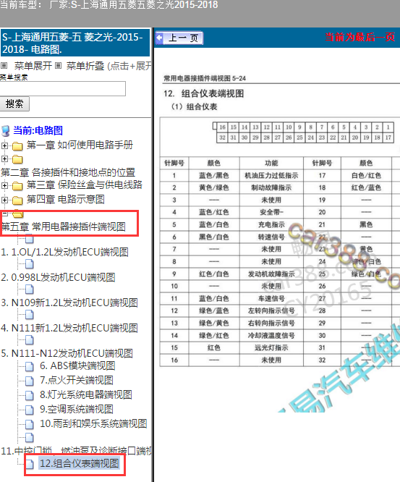Image resolution: width=400 pixels, height=482 pixels.
Task: Click page icon above 5. N111-N12发动机ECU端视图
Action: 30,340
